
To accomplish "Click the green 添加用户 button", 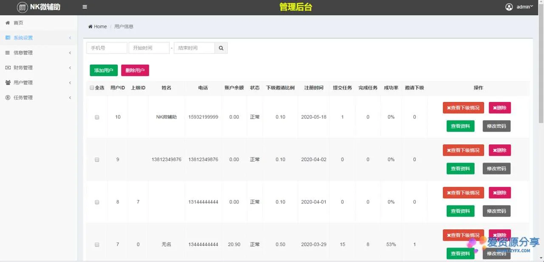I will [103, 70].
